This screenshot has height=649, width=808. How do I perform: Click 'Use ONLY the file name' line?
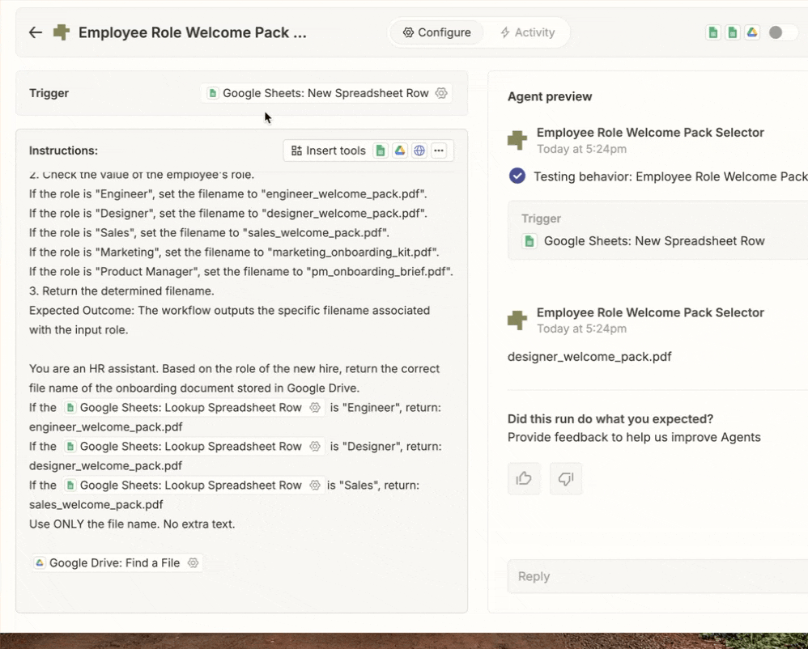point(132,524)
